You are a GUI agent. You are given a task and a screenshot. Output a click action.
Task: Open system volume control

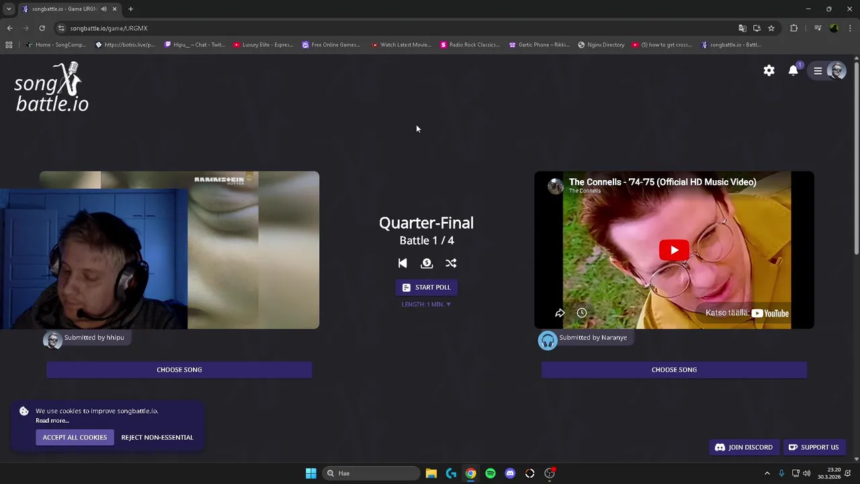click(806, 473)
